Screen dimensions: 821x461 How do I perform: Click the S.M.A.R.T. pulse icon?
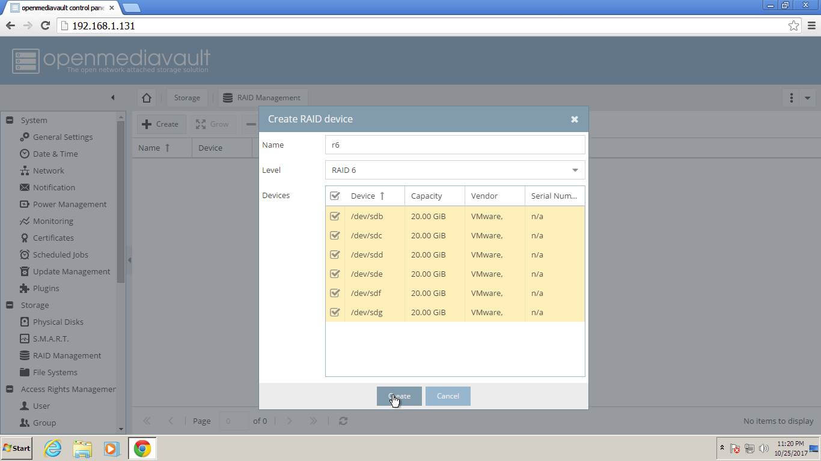click(x=25, y=339)
